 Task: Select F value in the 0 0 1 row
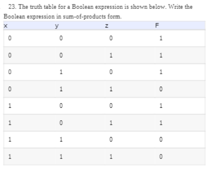161,55
